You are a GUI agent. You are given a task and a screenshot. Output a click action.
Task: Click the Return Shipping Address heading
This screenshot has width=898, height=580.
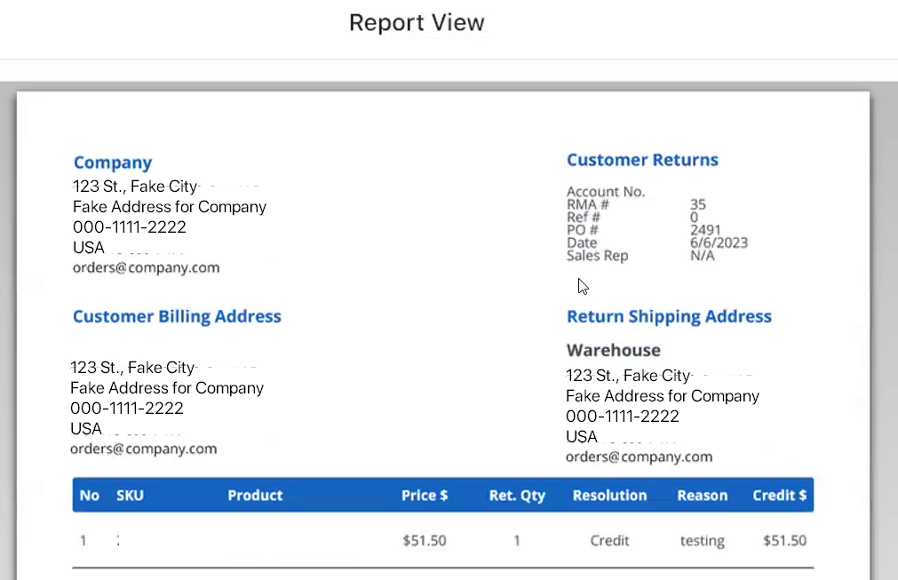click(669, 316)
